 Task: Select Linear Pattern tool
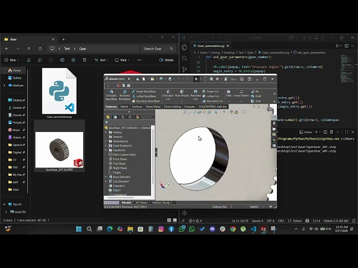coord(241,93)
